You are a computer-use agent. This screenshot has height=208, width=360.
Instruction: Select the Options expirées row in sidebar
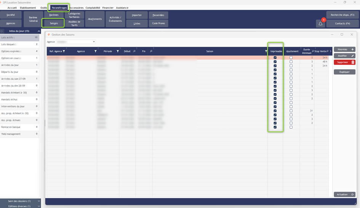[19, 51]
